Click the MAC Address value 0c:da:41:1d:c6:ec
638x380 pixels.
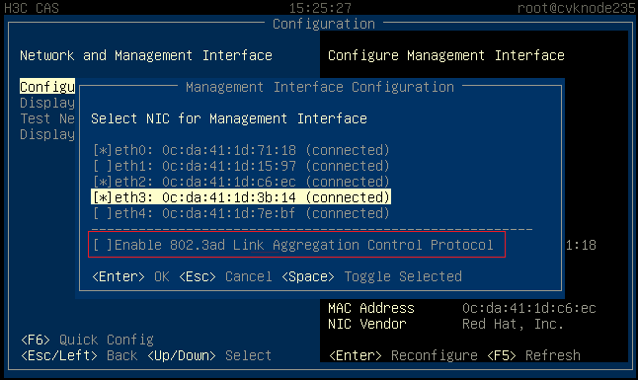[x=529, y=308]
